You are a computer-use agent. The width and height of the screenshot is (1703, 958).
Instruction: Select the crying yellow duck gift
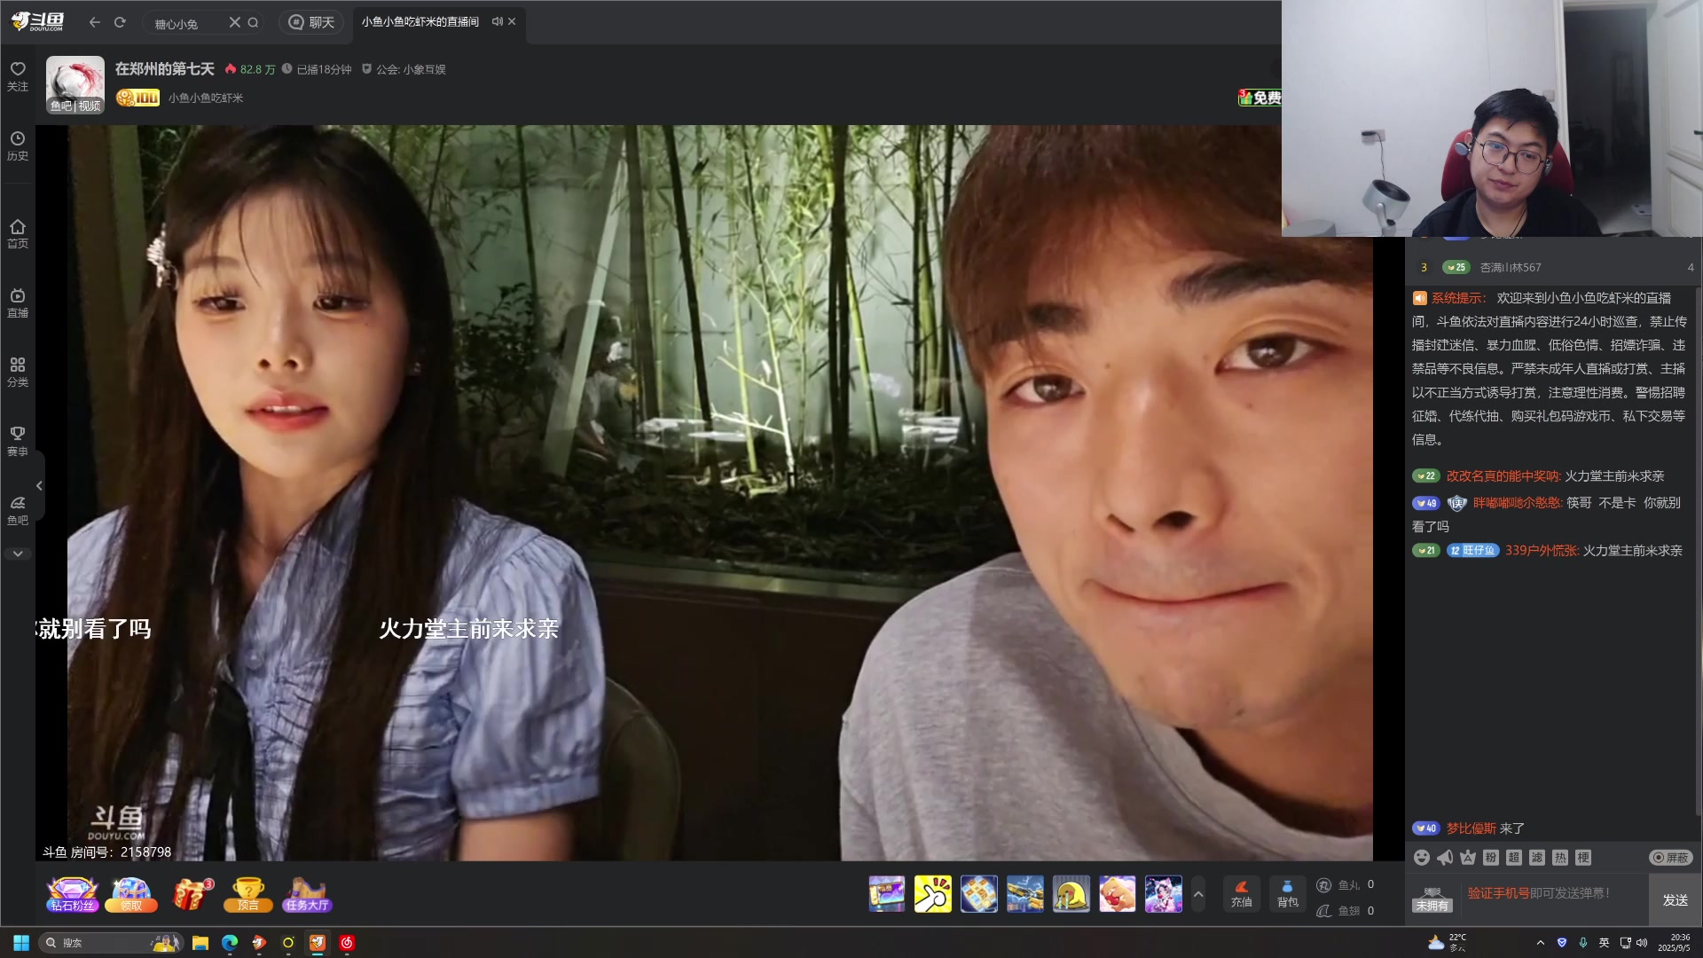point(1071,894)
